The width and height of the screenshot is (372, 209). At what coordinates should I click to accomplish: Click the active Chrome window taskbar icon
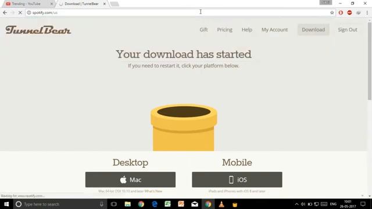pyautogui.click(x=208, y=204)
